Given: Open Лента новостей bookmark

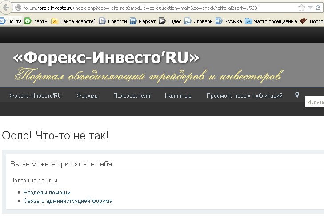Looking at the screenshot, I should pyautogui.click(x=78, y=21).
